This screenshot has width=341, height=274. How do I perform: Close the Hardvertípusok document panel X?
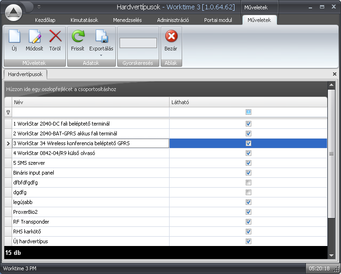[x=334, y=74]
